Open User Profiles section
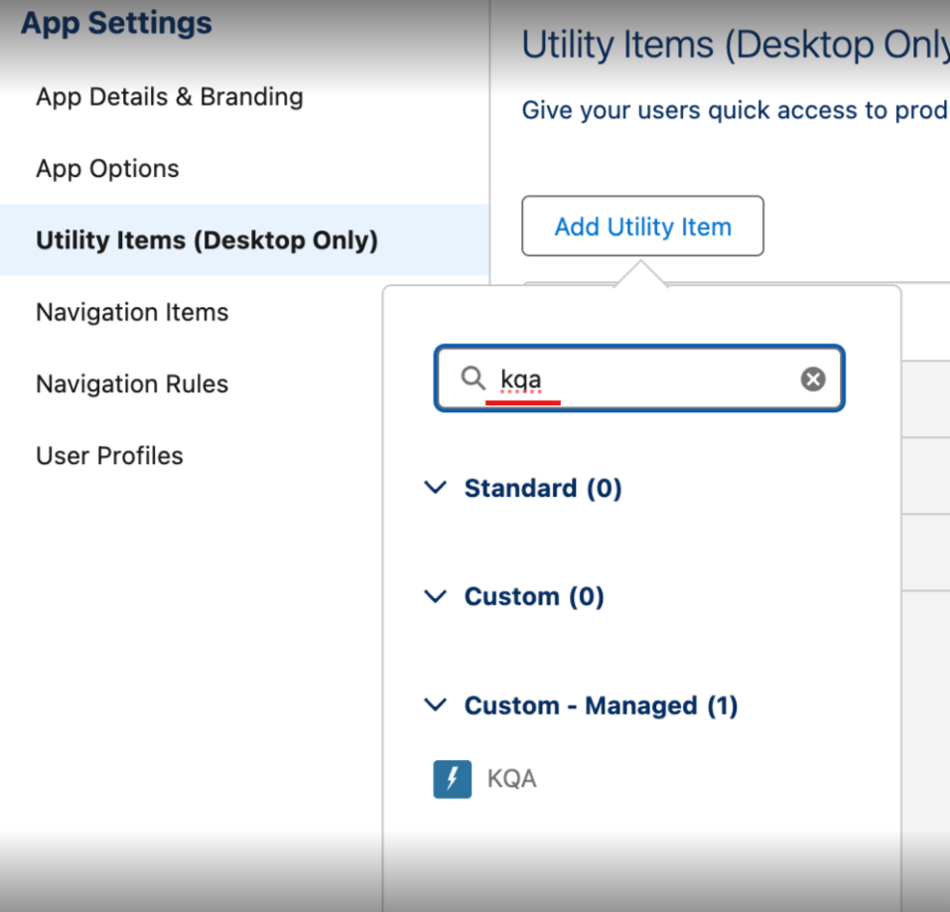 click(x=109, y=455)
